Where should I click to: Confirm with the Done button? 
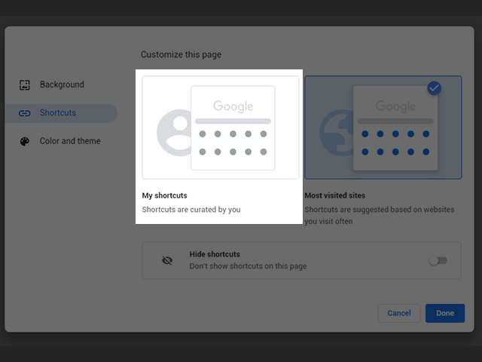(x=444, y=313)
